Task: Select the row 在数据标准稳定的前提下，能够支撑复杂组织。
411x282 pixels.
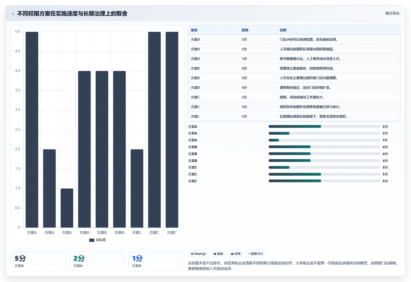Action: click(x=294, y=117)
